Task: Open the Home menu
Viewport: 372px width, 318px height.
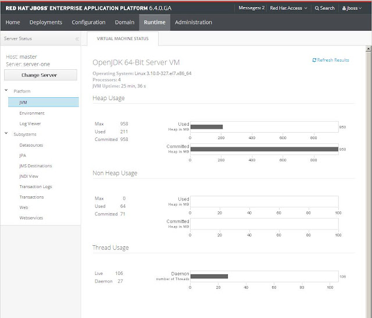Action: pos(13,22)
